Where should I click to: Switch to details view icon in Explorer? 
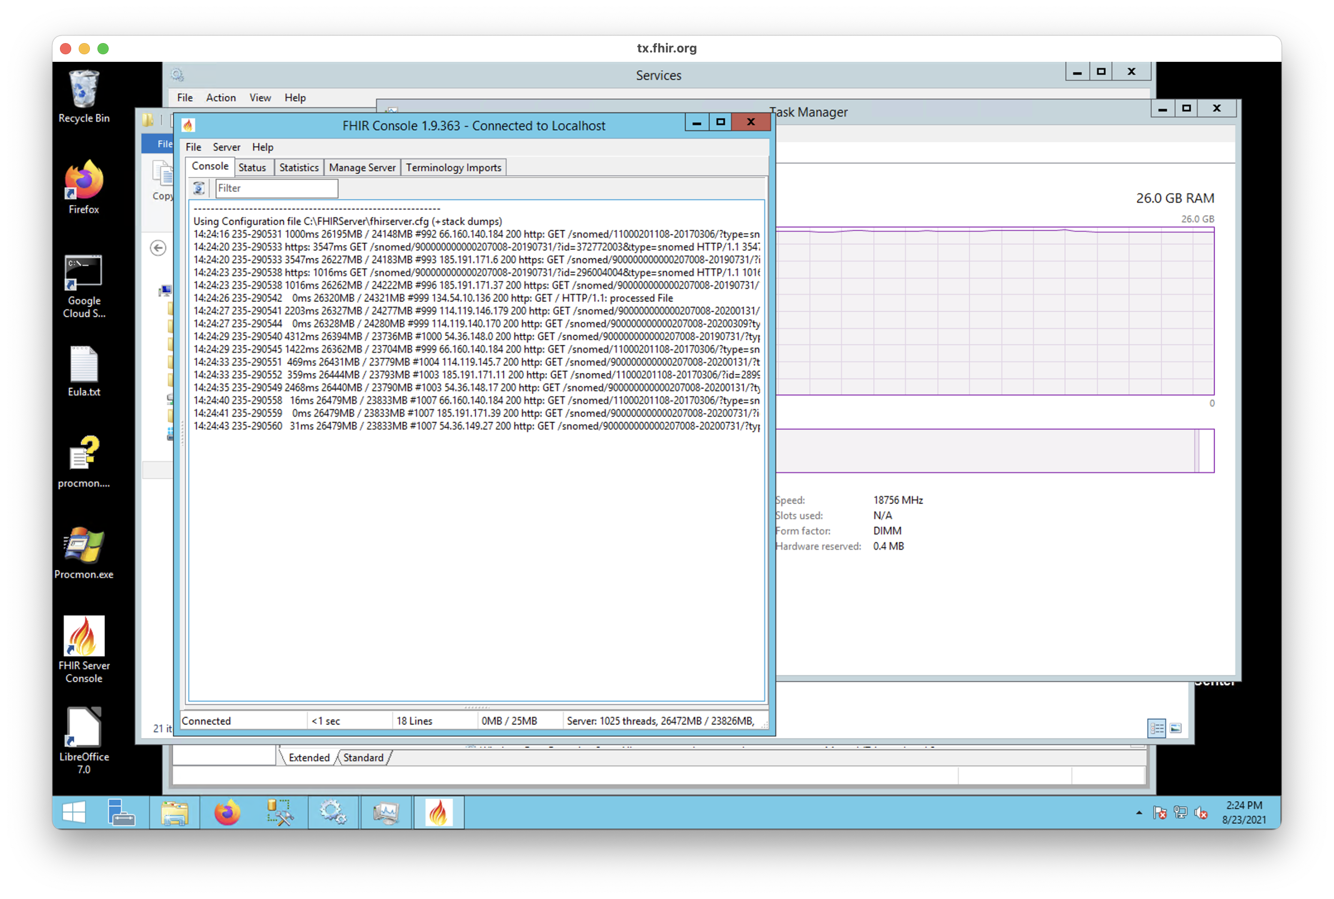[1157, 728]
